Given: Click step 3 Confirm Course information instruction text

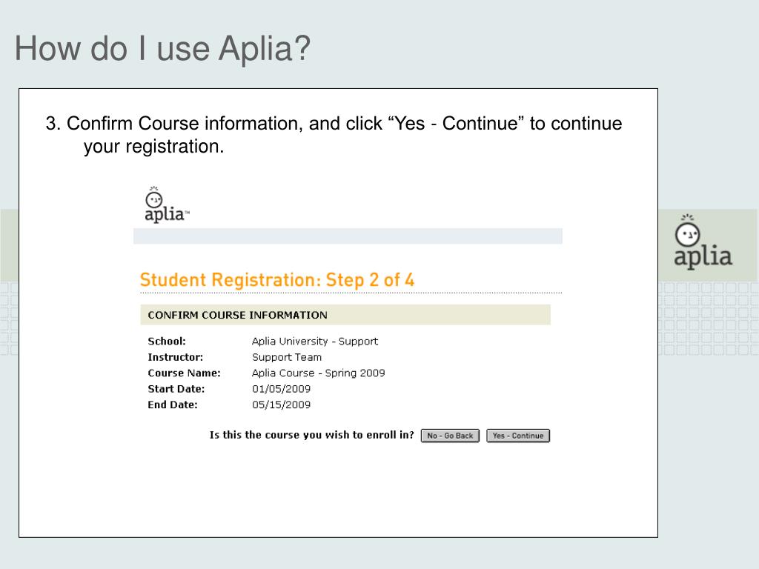Looking at the screenshot, I should (x=334, y=135).
